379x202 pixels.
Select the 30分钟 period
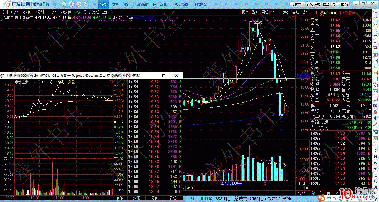pyautogui.click(x=52, y=12)
